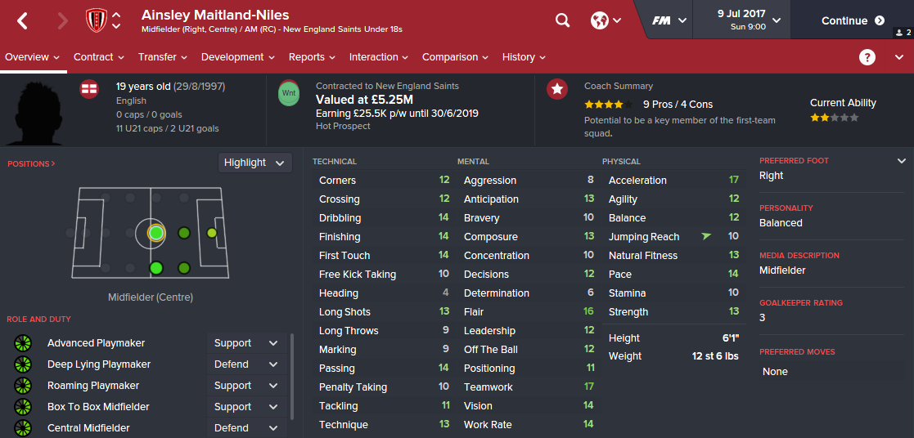Change Deep Lying Playmaker duty dropdown
The image size is (914, 438).
pos(246,364)
